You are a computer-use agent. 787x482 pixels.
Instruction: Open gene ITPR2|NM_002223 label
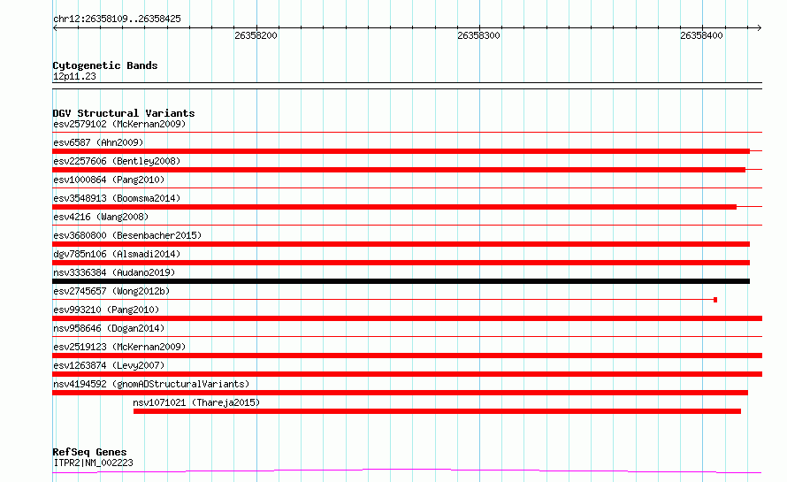94,463
